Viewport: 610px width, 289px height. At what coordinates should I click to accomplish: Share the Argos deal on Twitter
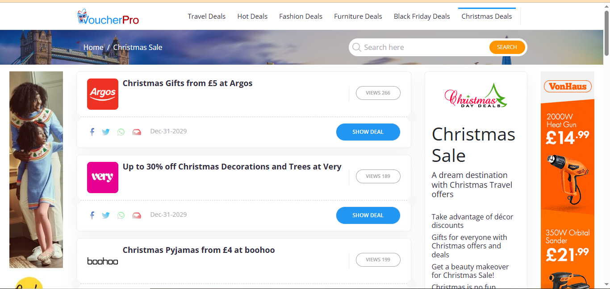pos(106,132)
